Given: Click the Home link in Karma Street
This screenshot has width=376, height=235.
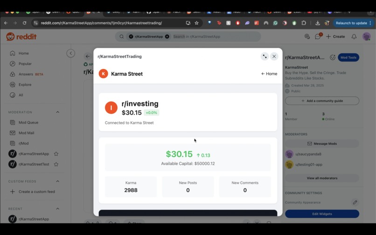Looking at the screenshot, I should point(269,74).
